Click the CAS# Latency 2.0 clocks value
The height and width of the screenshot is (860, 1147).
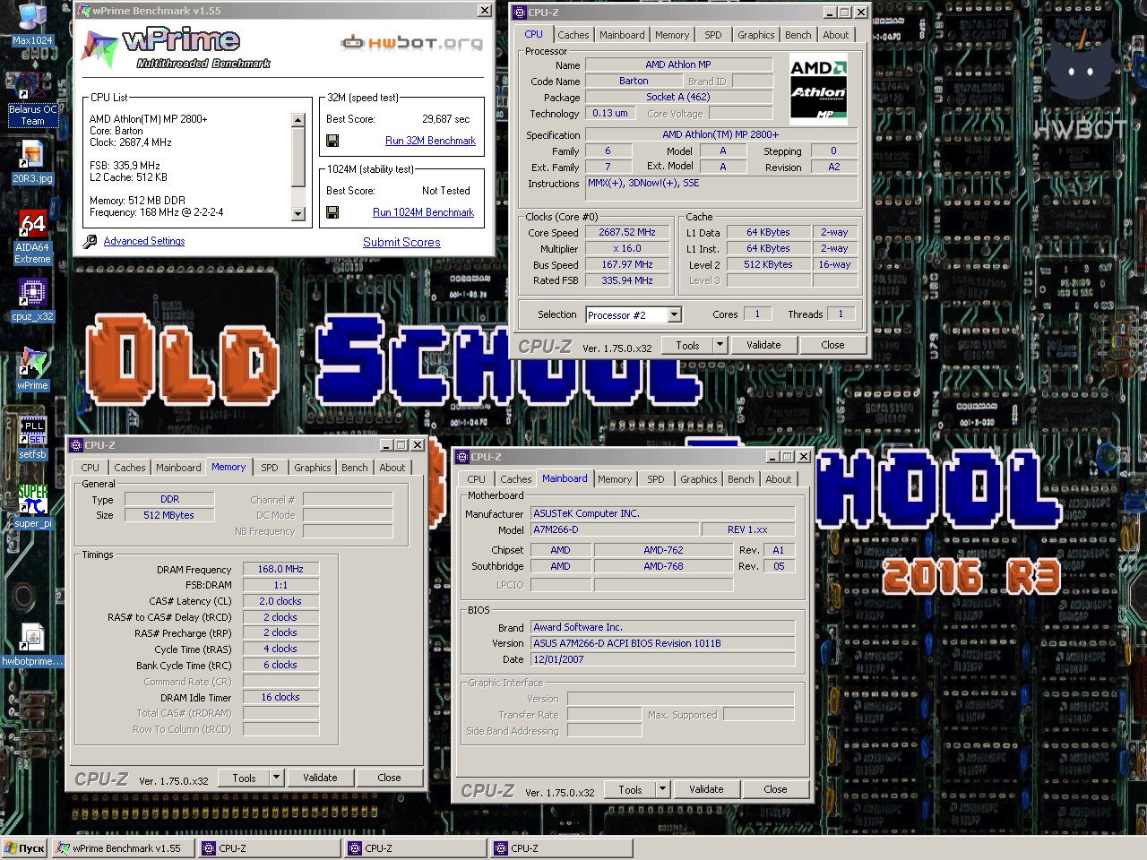(280, 601)
